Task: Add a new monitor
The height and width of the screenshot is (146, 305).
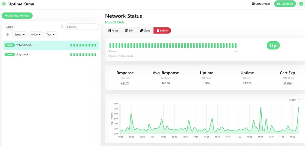Action: click(x=17, y=16)
